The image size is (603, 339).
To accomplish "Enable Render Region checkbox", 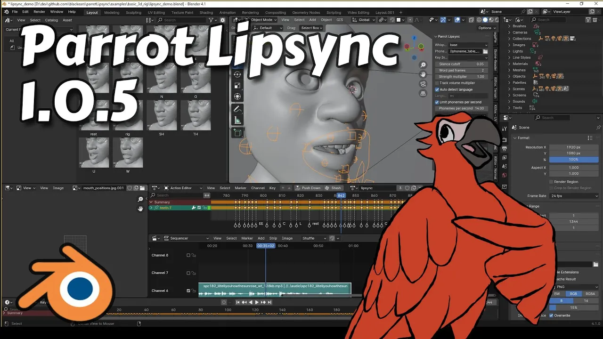I will (x=551, y=182).
